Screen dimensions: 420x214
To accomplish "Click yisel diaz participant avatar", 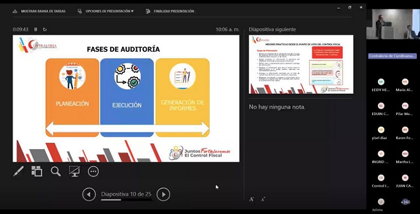I will 381,130.
